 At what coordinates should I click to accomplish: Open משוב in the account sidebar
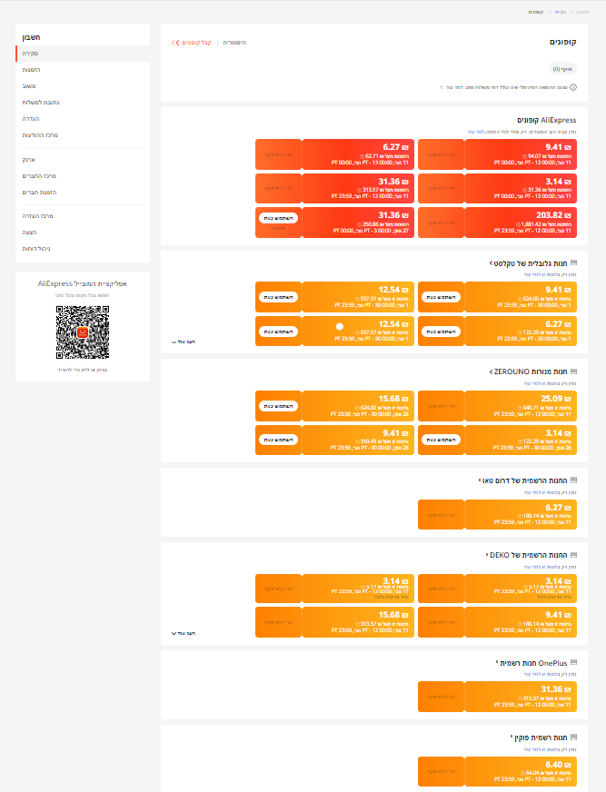click(29, 86)
